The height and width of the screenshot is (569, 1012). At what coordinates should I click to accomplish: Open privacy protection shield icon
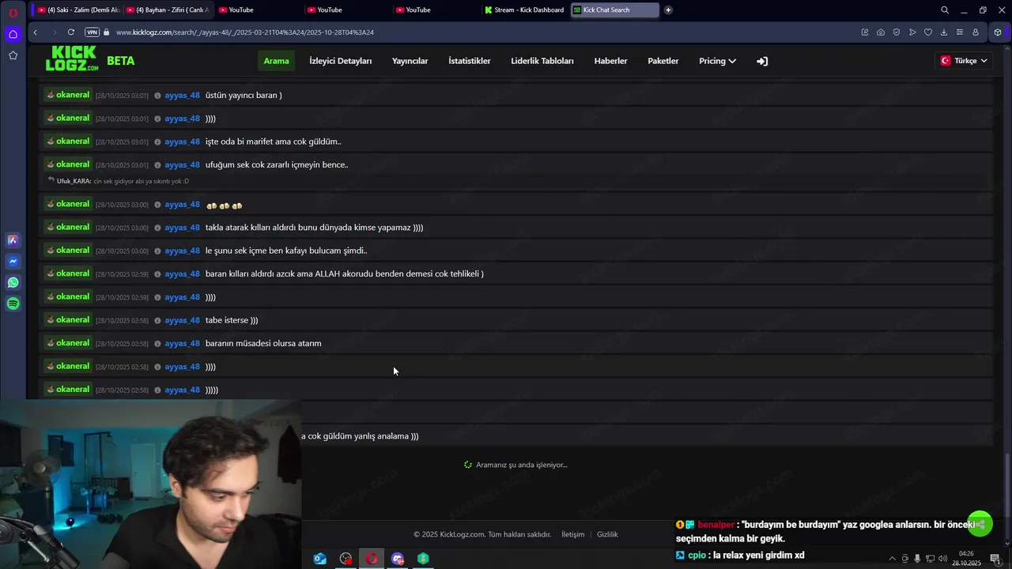(897, 32)
